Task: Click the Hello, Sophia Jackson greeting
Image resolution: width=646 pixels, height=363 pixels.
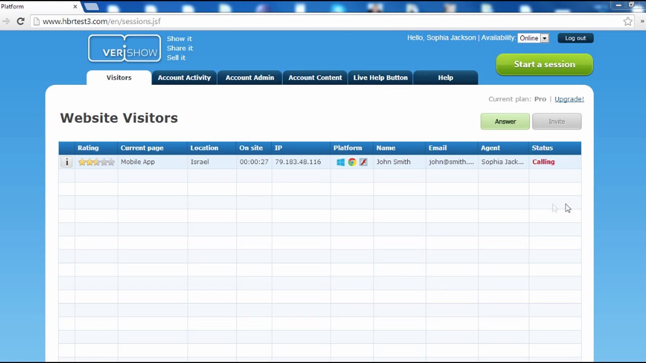Action: (x=442, y=38)
